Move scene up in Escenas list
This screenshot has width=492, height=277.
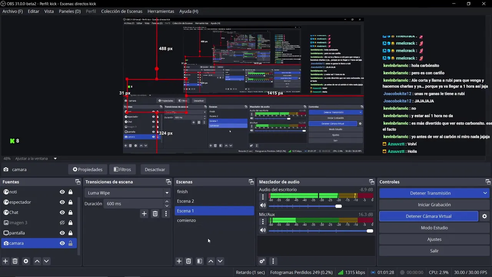pos(211,261)
